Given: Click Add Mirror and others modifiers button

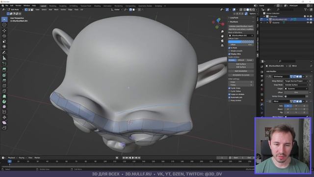Looking at the screenshot, I should coord(241,29).
